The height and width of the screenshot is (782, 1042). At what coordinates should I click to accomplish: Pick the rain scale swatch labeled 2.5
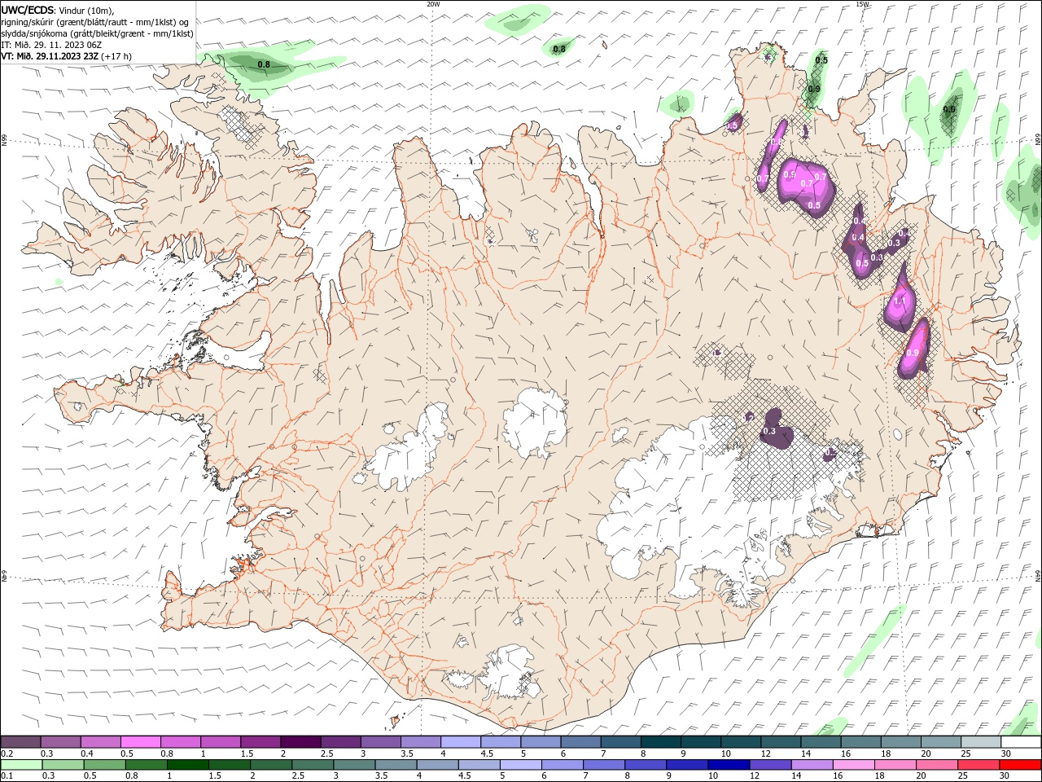(313, 765)
